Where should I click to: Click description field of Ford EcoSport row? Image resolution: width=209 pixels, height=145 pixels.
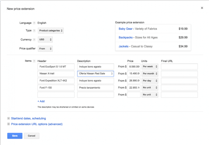(x=96, y=67)
